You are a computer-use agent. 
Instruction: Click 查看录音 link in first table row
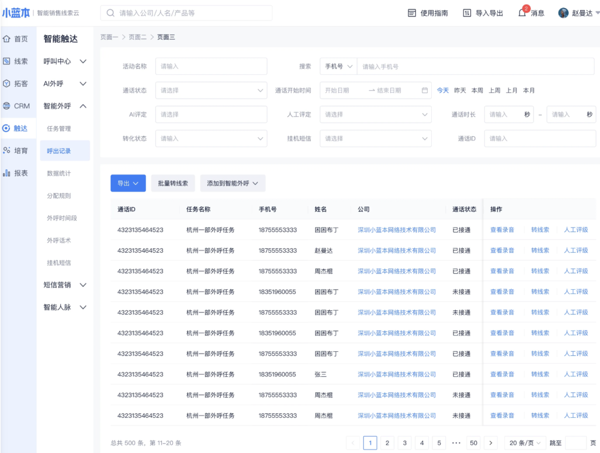[x=502, y=230]
